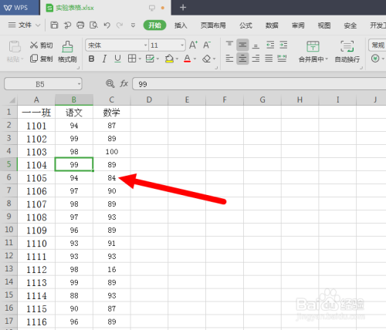Click the decrease indent icon
This screenshot has width=386, height=330.
point(270,45)
